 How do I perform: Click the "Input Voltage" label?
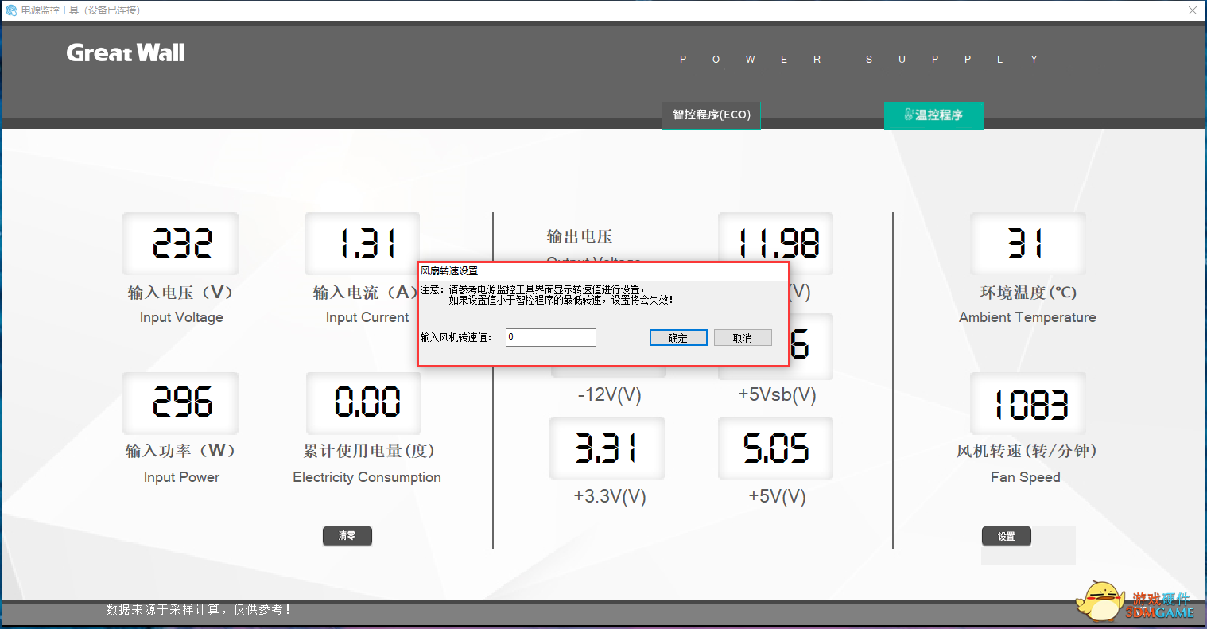click(181, 317)
